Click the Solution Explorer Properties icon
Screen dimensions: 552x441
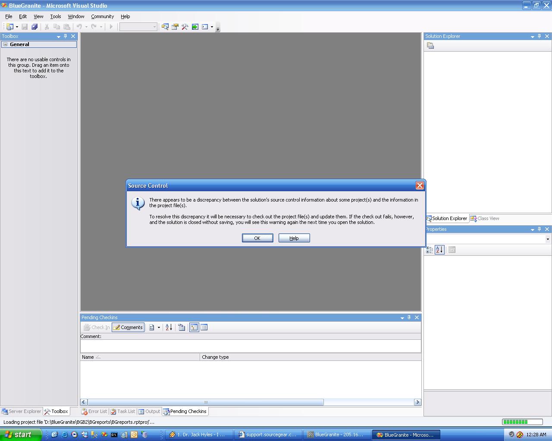tap(430, 46)
